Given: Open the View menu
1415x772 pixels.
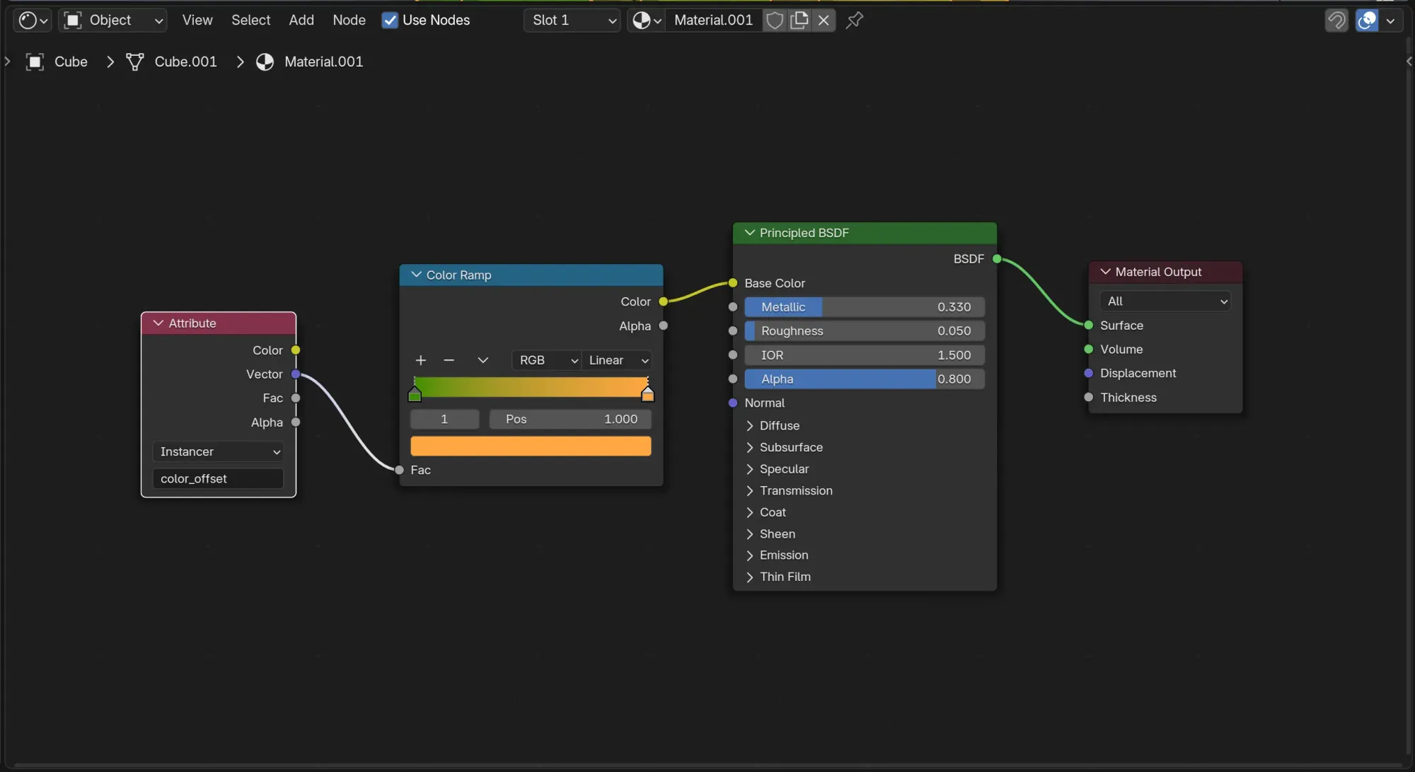Looking at the screenshot, I should tap(197, 20).
